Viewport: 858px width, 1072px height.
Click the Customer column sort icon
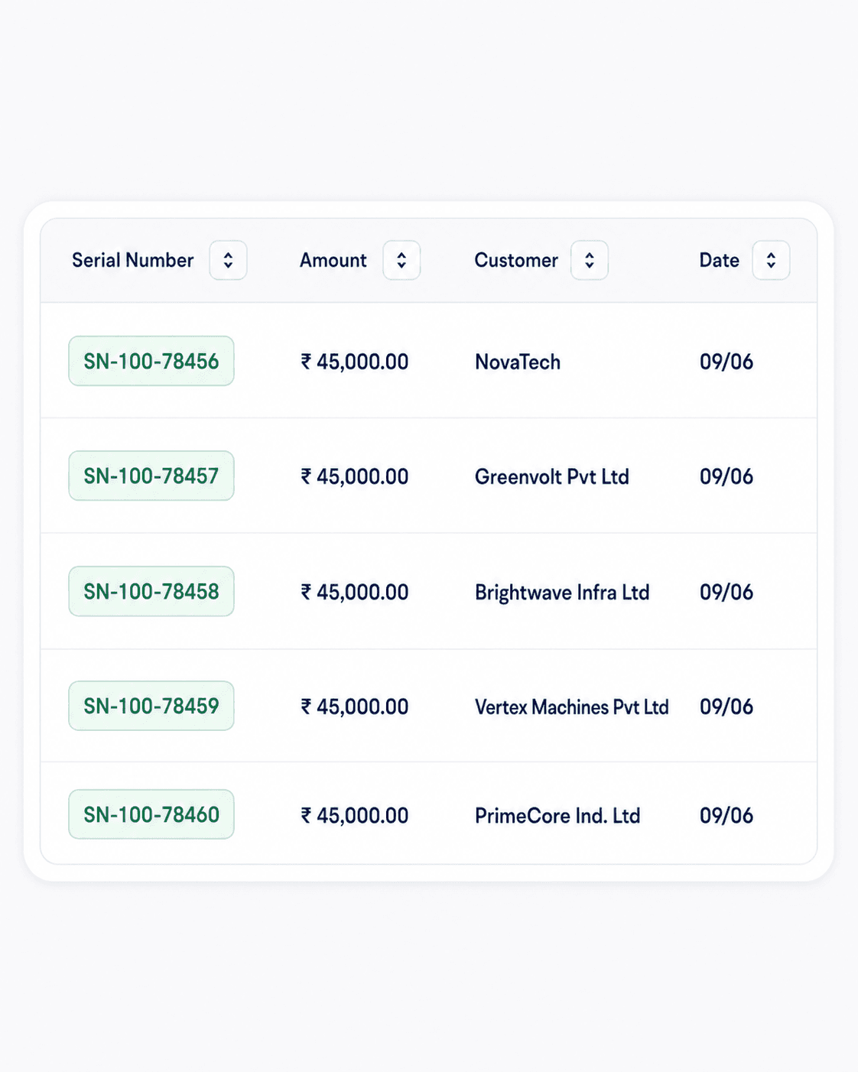[x=590, y=260]
